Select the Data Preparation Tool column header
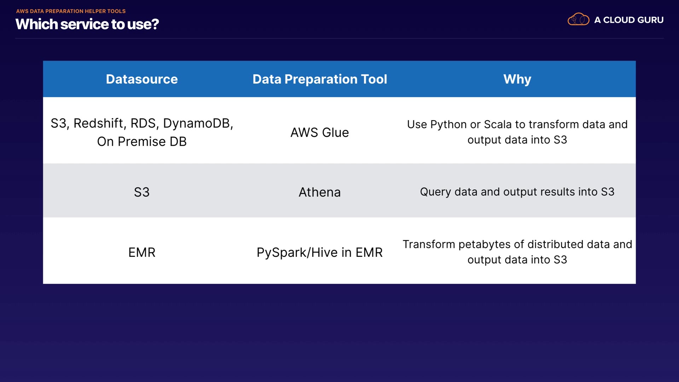 click(320, 79)
